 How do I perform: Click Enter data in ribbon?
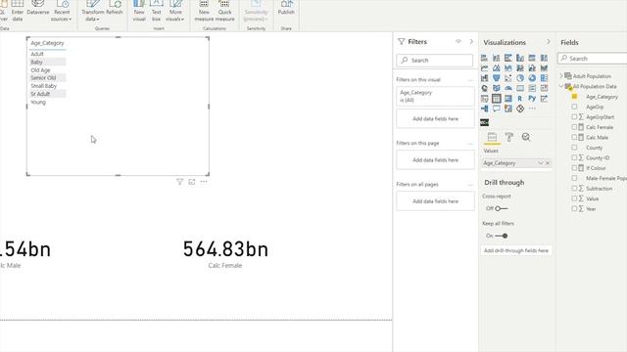(18, 11)
